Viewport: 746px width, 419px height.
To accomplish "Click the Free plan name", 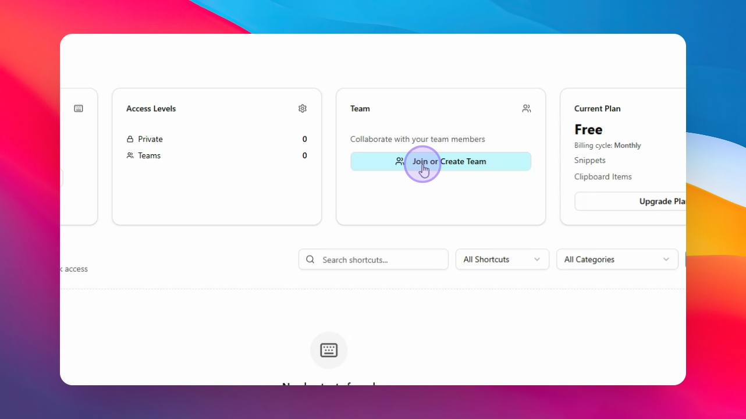I will pos(588,129).
